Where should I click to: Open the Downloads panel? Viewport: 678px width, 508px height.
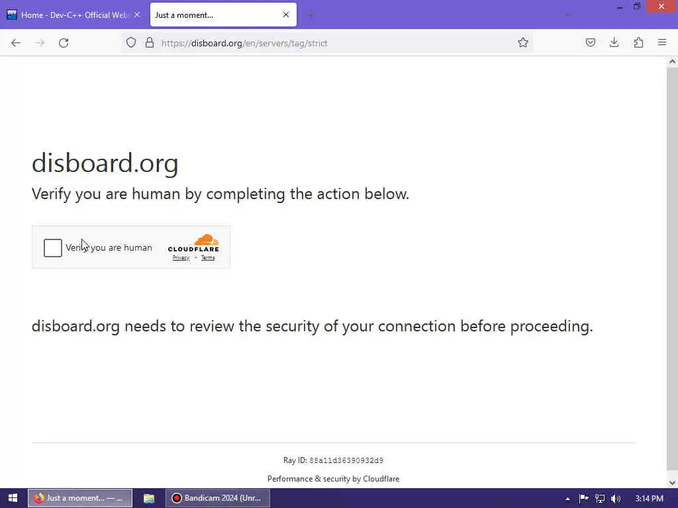point(614,42)
